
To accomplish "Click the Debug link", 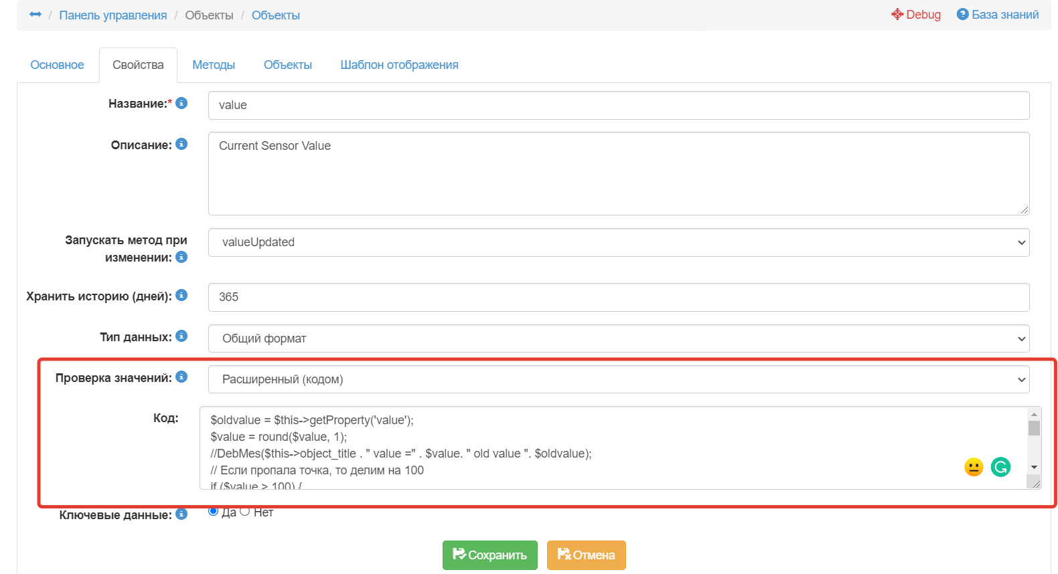I will pyautogui.click(x=916, y=15).
